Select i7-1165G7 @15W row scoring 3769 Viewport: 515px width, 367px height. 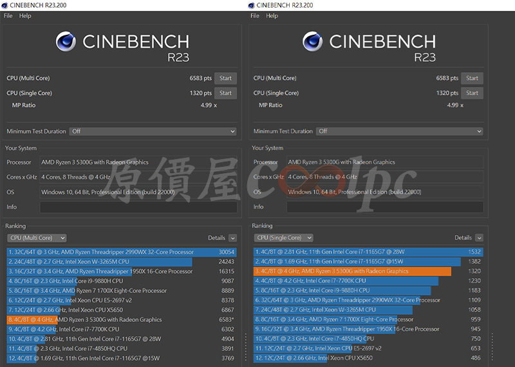(122, 358)
